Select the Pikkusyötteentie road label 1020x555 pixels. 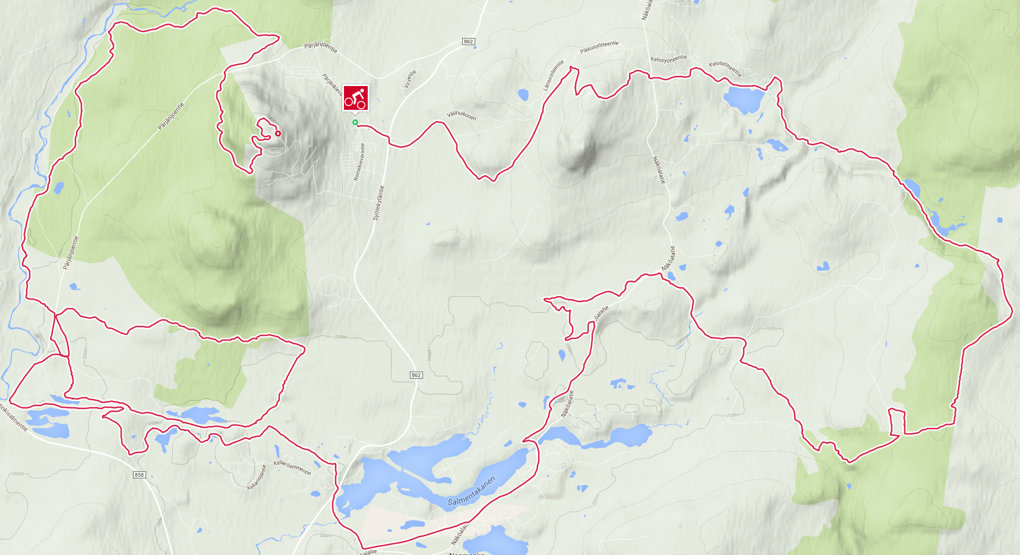pyautogui.click(x=599, y=47)
